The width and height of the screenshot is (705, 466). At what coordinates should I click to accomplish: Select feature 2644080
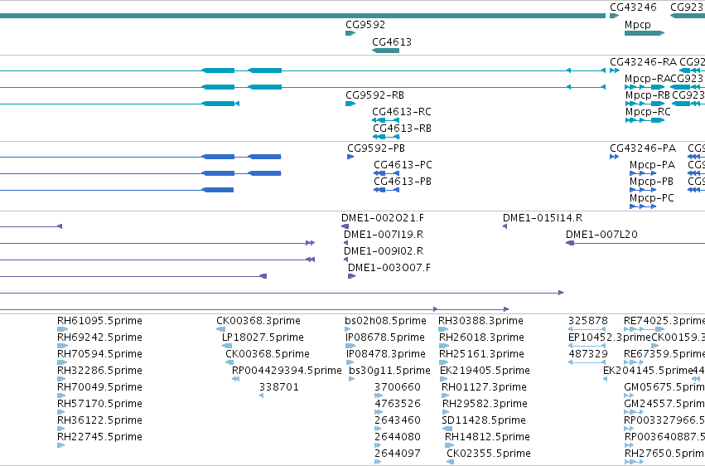[398, 437]
